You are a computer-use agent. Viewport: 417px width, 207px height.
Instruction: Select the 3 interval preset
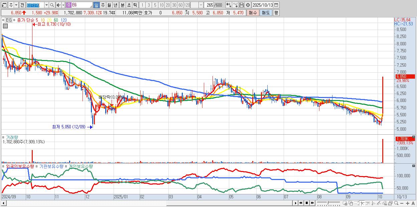click(149, 5)
